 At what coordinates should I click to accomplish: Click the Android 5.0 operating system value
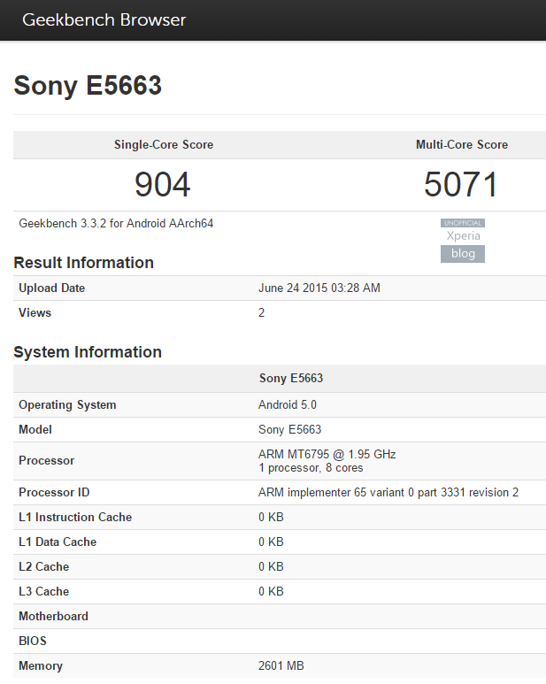pos(288,405)
